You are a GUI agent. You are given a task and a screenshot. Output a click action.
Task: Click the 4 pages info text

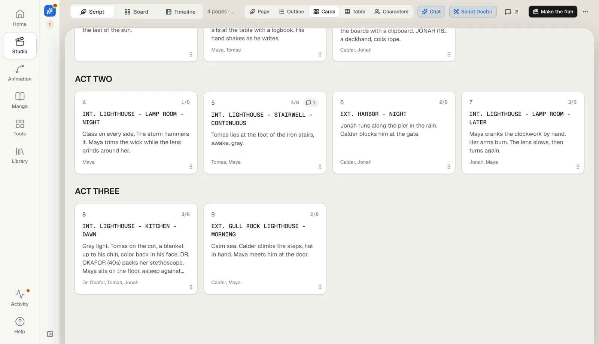[221, 12]
